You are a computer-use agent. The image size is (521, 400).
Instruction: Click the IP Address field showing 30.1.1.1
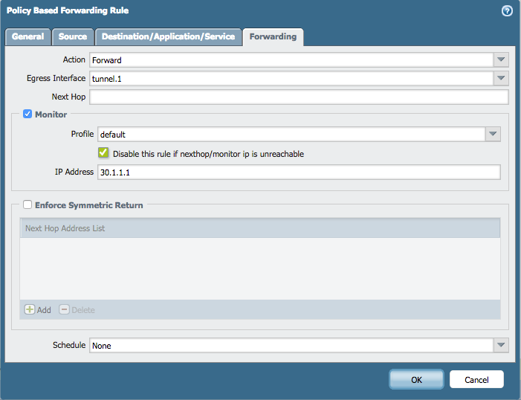coord(299,172)
